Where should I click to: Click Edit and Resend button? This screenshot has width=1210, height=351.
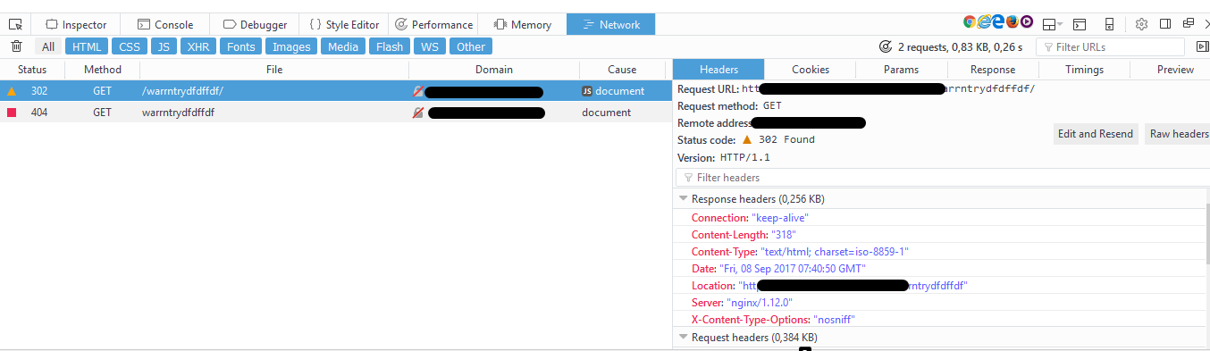pyautogui.click(x=1096, y=134)
